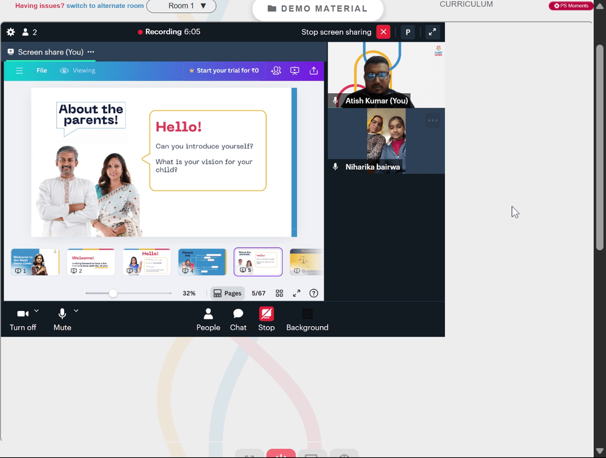This screenshot has width=606, height=458.
Task: Open the Chat panel
Action: (238, 319)
